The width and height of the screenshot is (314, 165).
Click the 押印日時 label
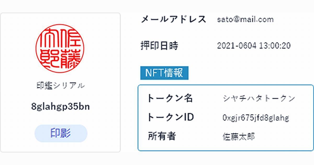click(x=159, y=46)
